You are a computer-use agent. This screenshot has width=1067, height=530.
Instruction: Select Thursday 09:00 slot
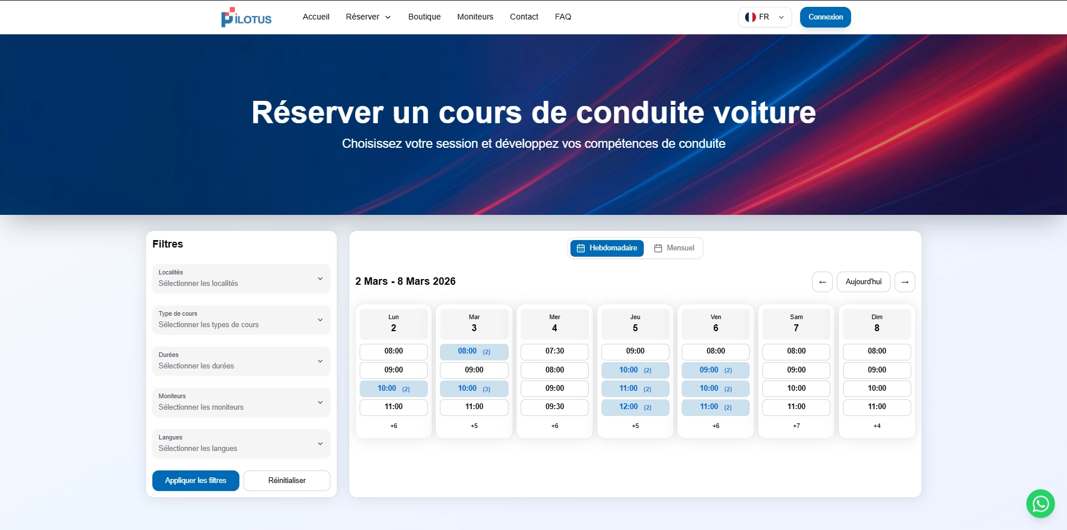click(x=635, y=351)
